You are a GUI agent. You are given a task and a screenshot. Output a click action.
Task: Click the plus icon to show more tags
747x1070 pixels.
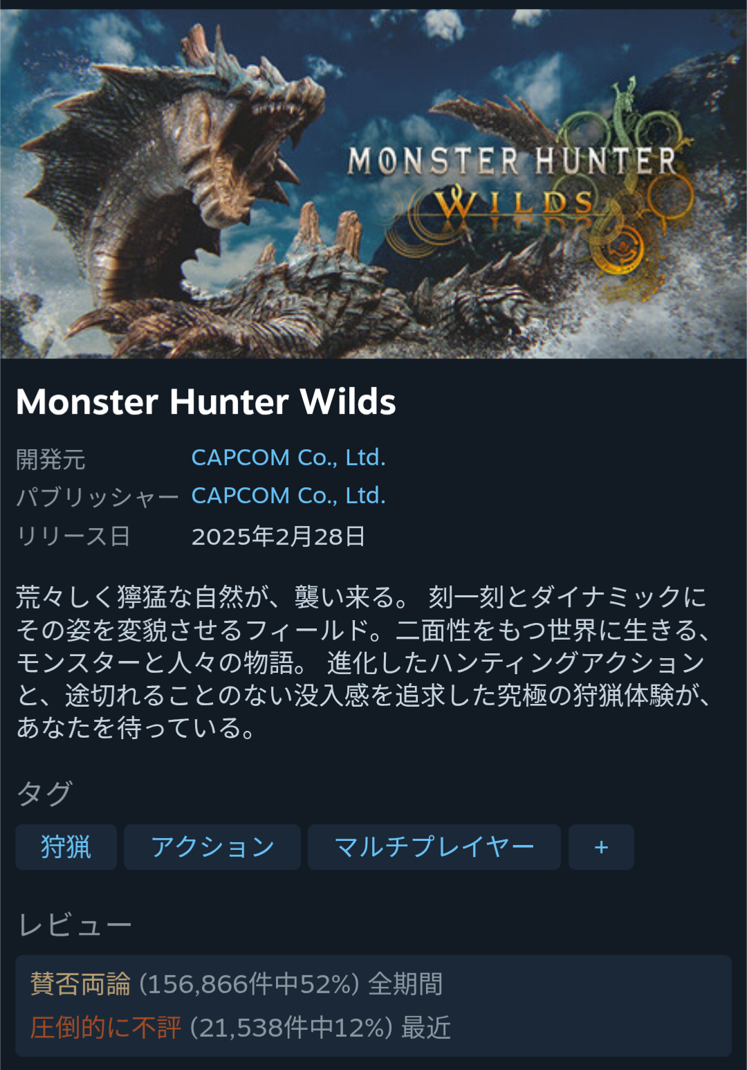[x=601, y=846]
